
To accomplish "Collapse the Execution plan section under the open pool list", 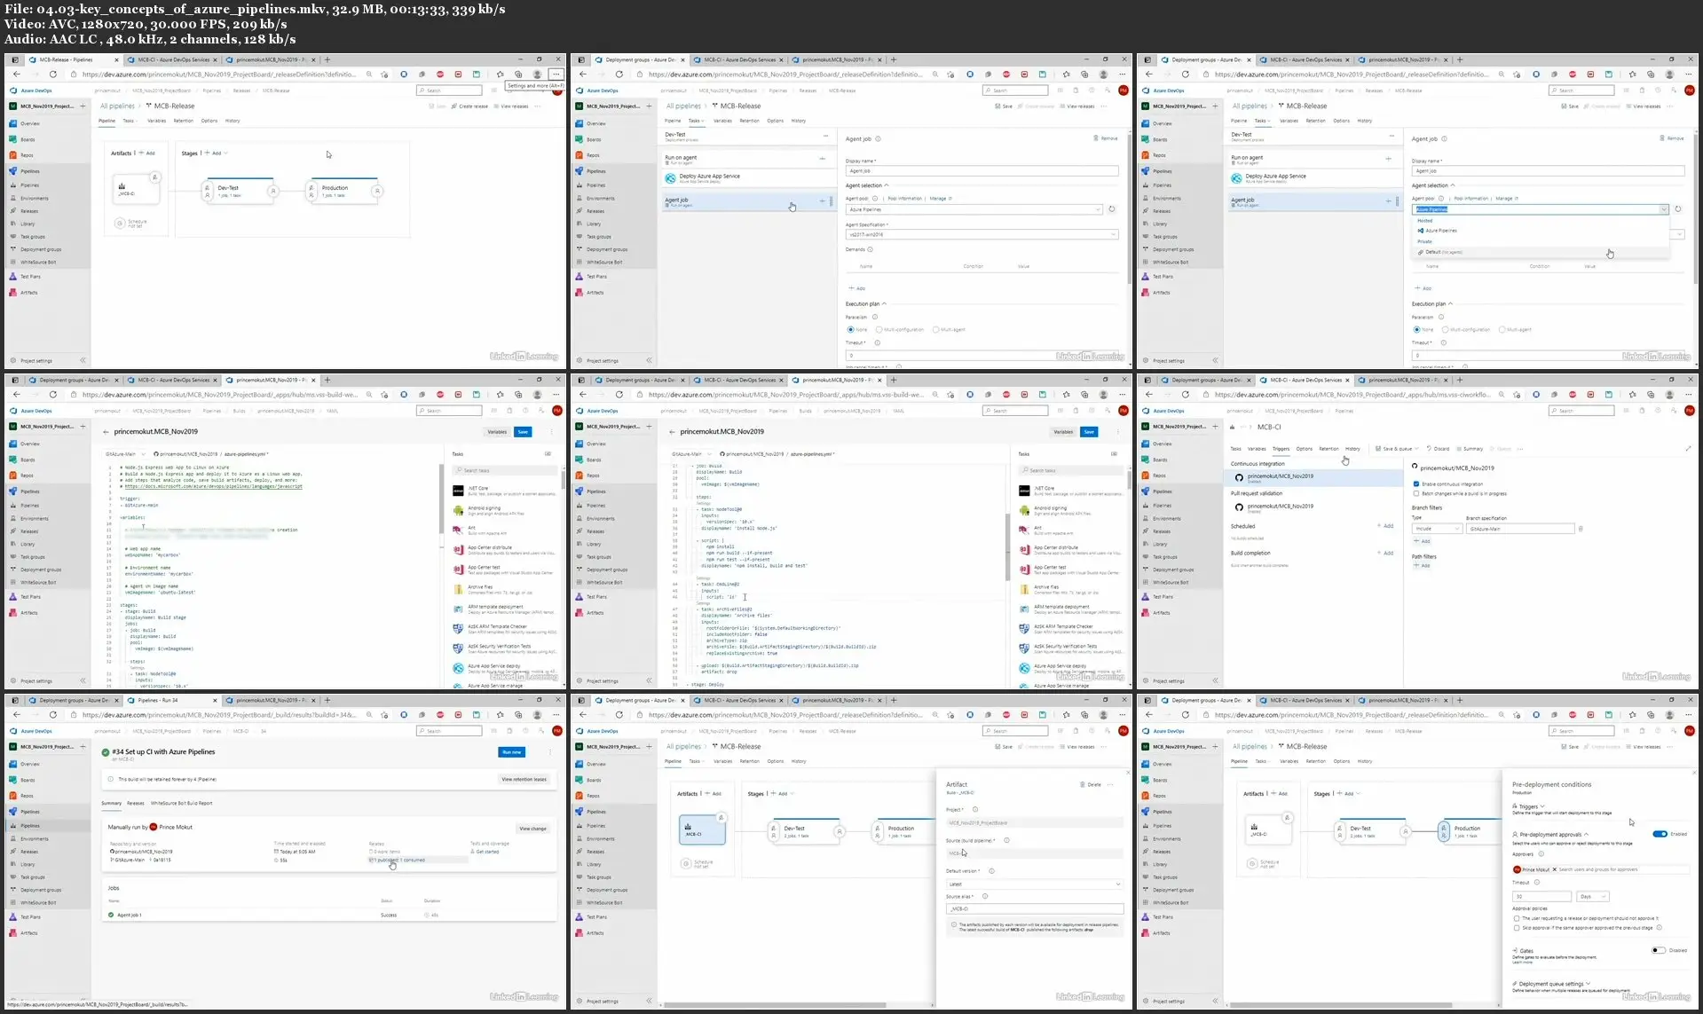I will tap(1433, 303).
